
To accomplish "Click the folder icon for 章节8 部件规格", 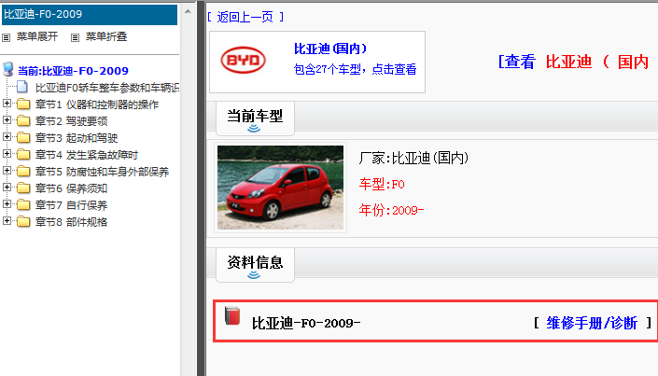I will pos(23,221).
